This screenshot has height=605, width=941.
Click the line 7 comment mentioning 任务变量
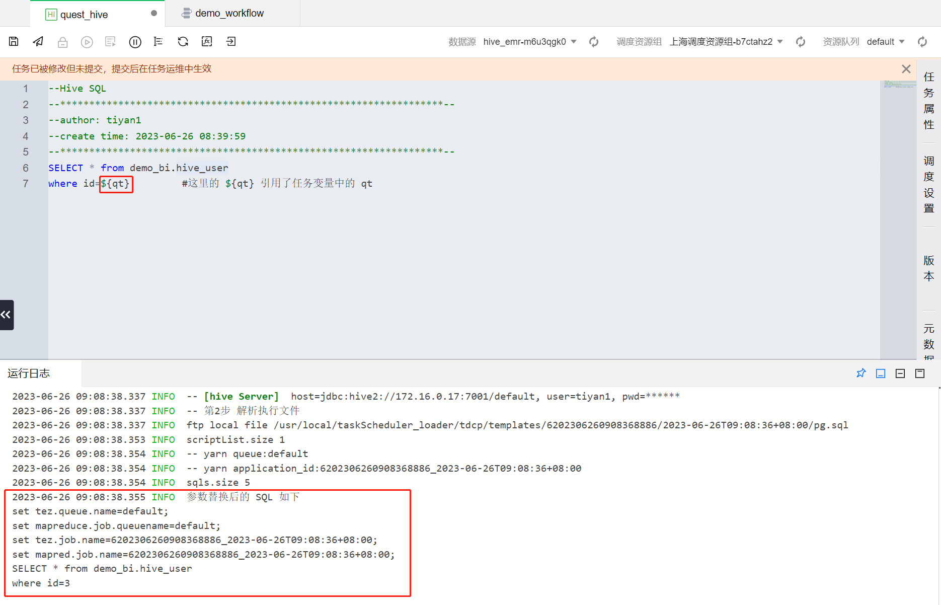coord(277,184)
